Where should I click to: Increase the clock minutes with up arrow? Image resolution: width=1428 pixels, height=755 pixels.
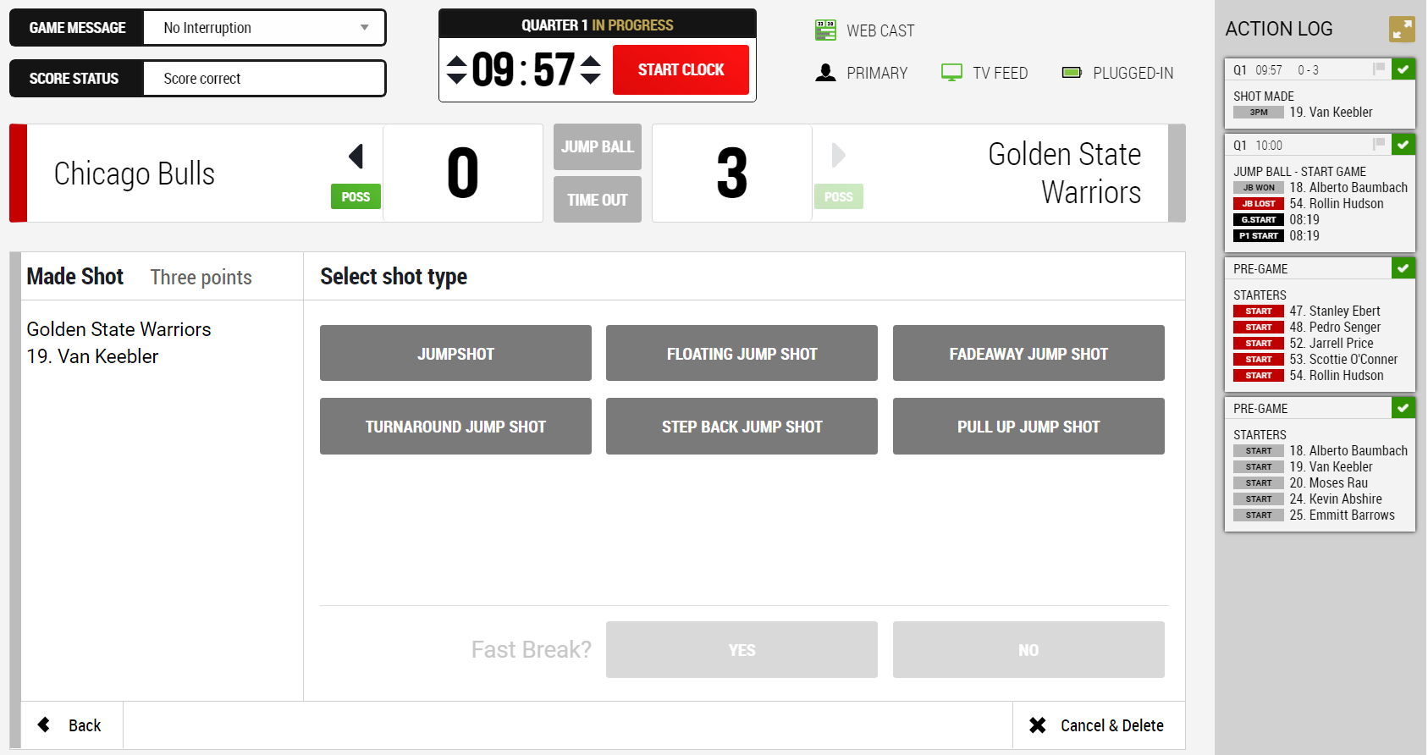pyautogui.click(x=456, y=60)
